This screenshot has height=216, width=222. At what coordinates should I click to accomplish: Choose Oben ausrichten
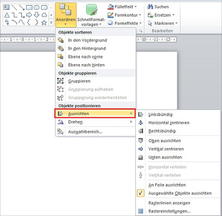(178, 141)
